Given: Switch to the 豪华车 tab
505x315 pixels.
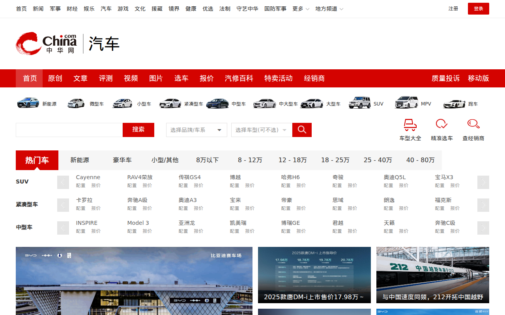Looking at the screenshot, I should pos(122,160).
